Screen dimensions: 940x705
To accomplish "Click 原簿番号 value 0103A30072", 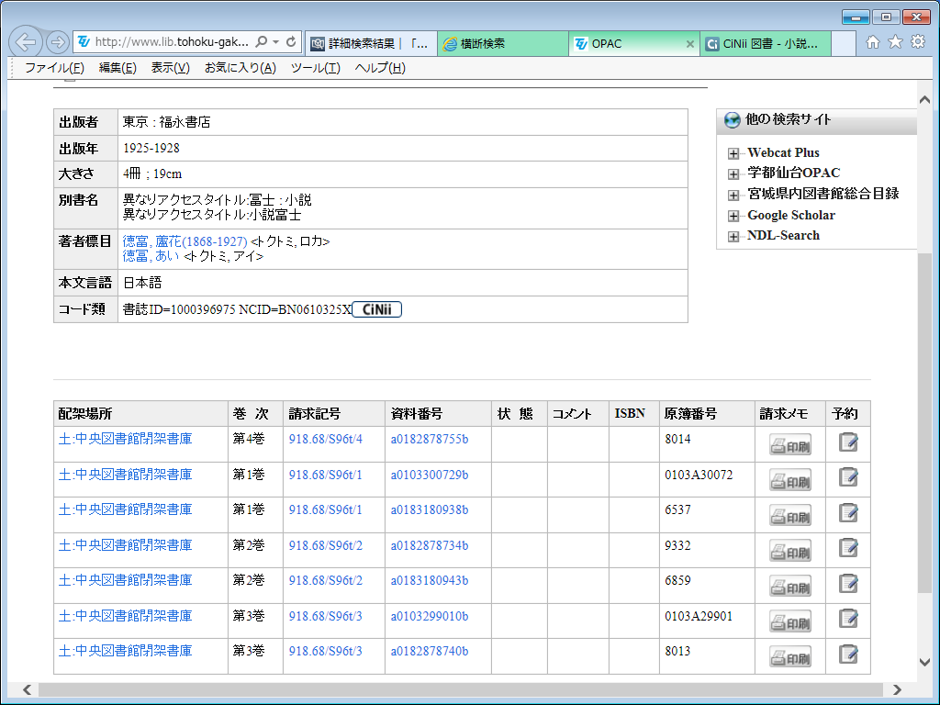I will point(699,475).
